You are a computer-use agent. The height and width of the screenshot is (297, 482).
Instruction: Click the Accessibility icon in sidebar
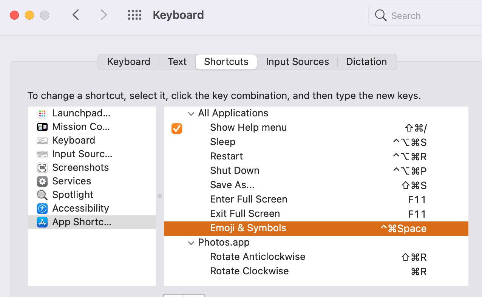point(42,209)
